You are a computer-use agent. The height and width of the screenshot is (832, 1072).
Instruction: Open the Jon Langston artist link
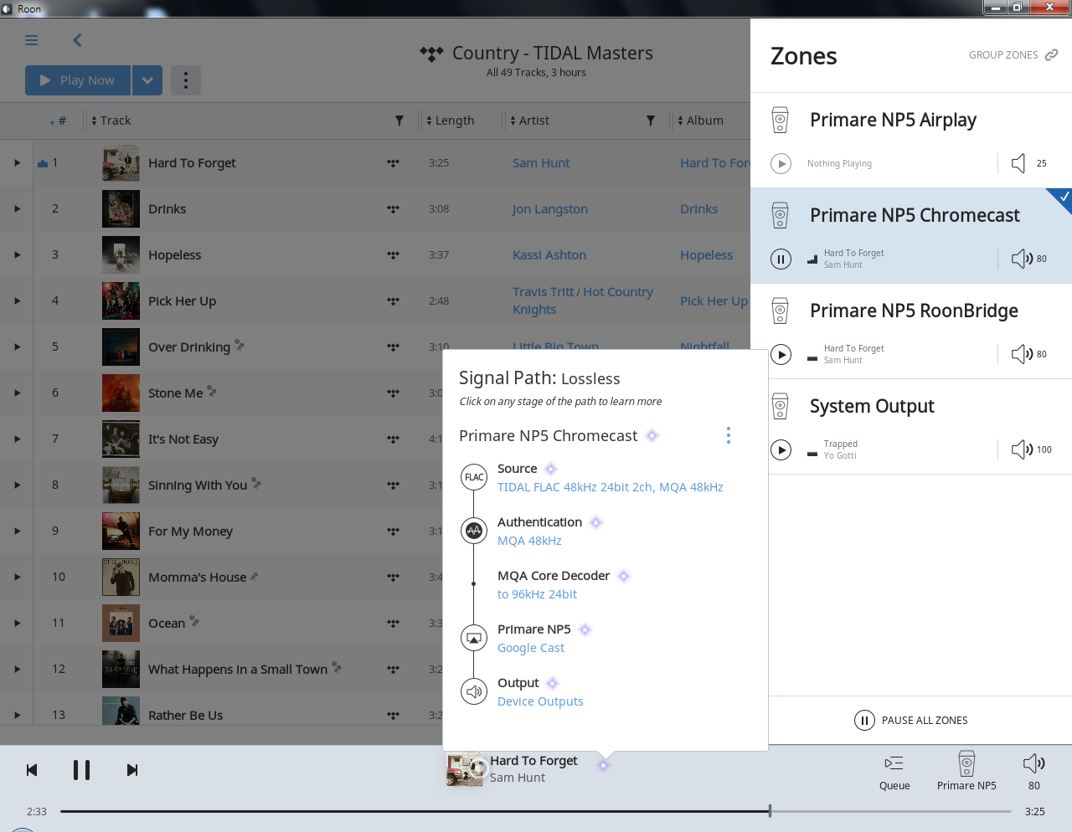point(549,209)
